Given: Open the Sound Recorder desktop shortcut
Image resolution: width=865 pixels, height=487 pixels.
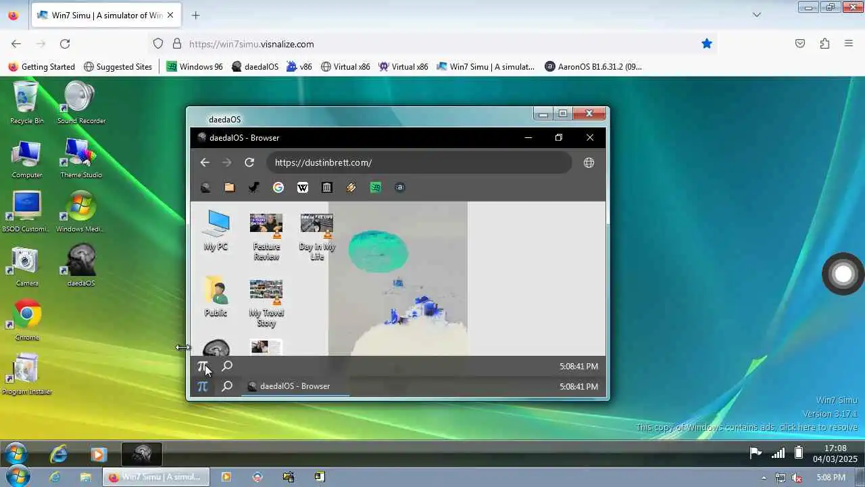Looking at the screenshot, I should pos(81,103).
